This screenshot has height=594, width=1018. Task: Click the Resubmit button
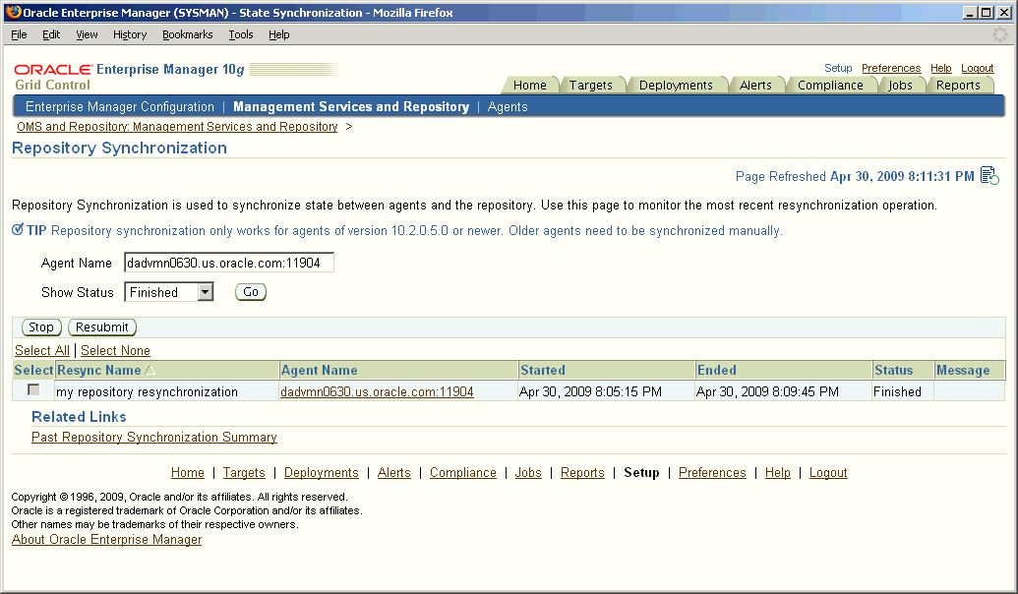[102, 327]
